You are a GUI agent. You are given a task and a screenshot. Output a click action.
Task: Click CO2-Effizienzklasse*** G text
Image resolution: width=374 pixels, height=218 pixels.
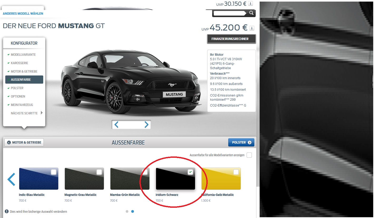pyautogui.click(x=229, y=105)
